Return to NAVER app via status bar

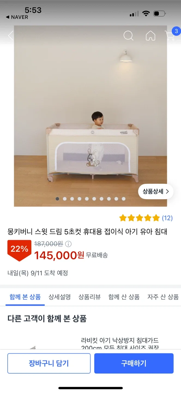17,17
